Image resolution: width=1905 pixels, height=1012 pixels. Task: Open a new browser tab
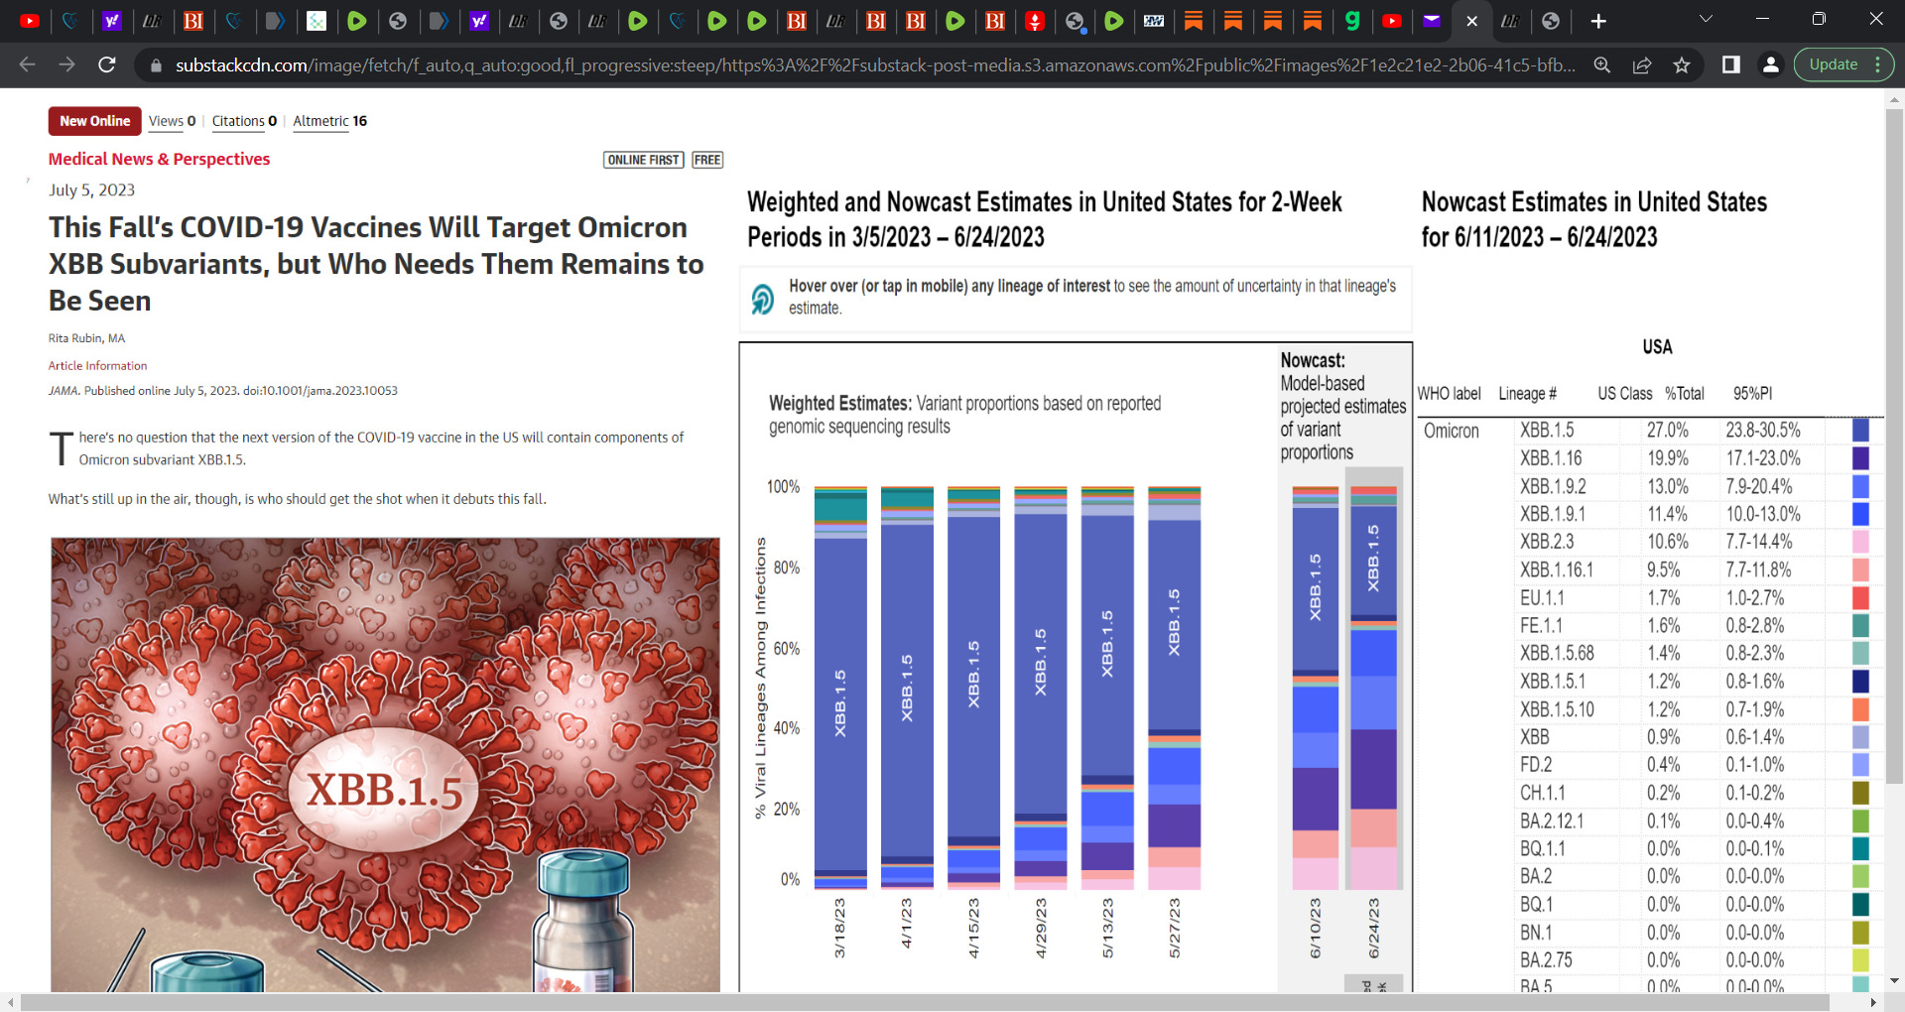[1598, 21]
